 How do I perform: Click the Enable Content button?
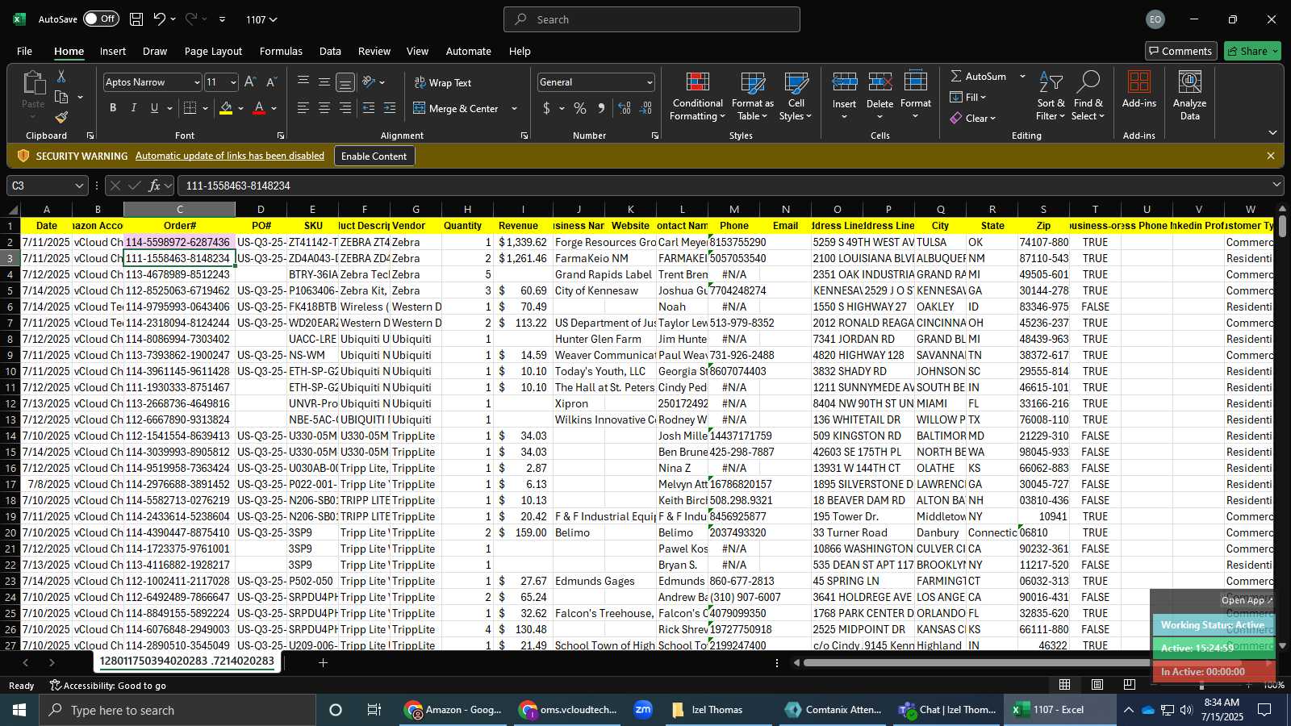374,156
